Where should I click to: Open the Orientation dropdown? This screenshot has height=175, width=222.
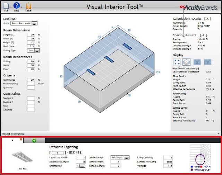82,166
